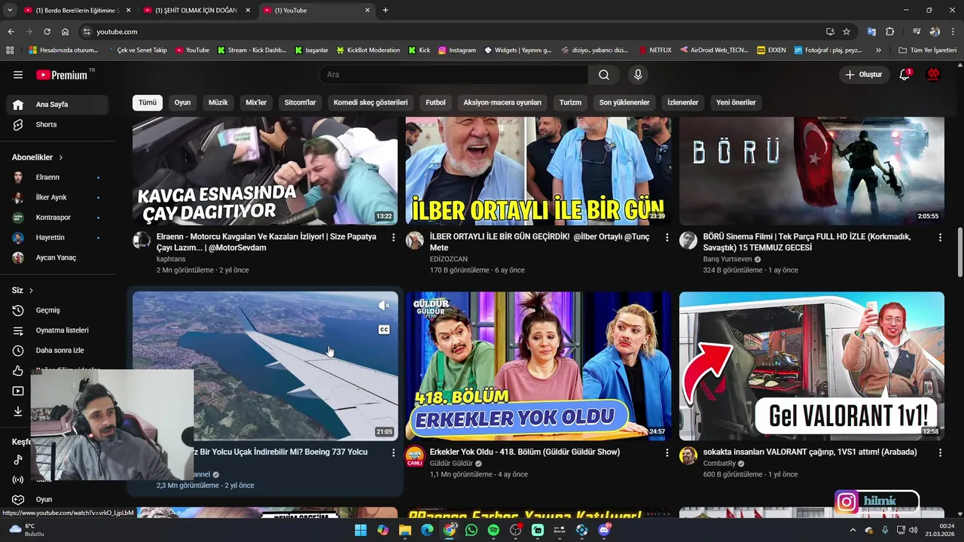The width and height of the screenshot is (964, 542).
Task: Open the Gel VALORANT 1v1 thumbnail
Action: (x=811, y=366)
